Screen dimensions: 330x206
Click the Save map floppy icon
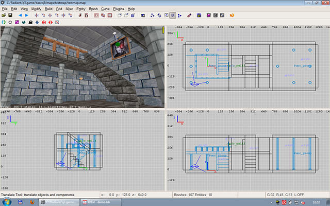tap(10, 15)
